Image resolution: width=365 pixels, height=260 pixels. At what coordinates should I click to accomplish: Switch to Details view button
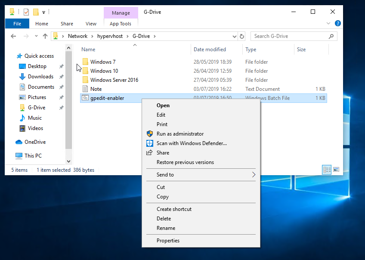327,170
